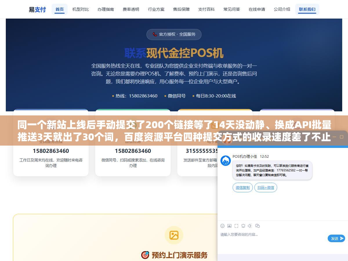Go to 在线申请 page

(257, 9)
